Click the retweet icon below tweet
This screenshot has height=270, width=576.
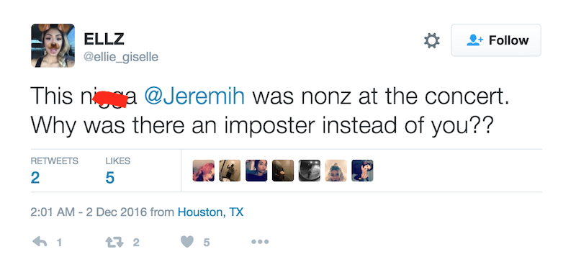click(114, 242)
